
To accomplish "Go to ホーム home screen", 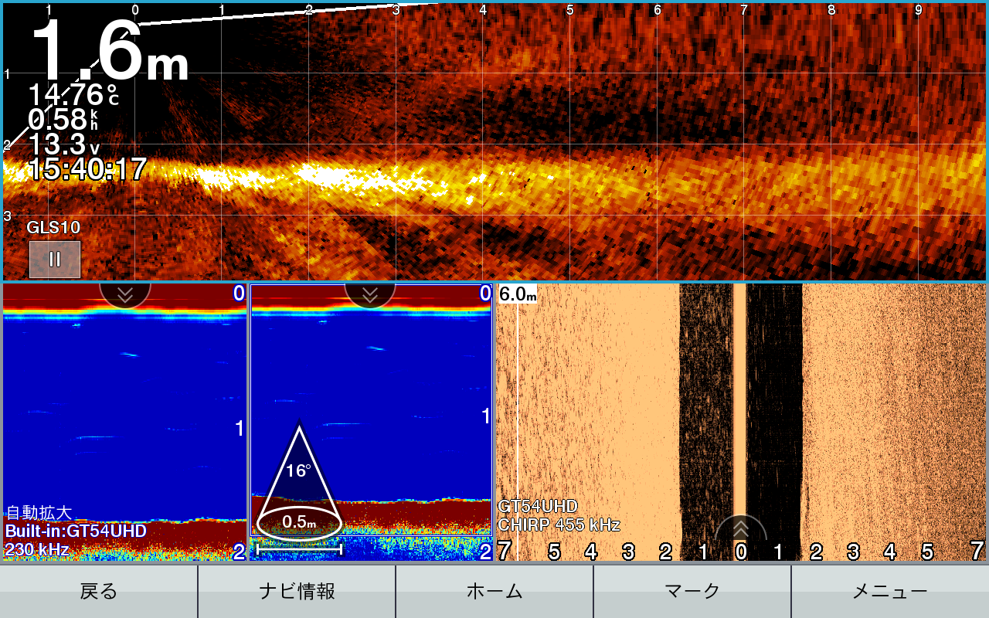I will pyautogui.click(x=494, y=592).
